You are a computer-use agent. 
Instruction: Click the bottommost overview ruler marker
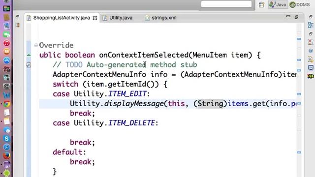click(x=299, y=152)
